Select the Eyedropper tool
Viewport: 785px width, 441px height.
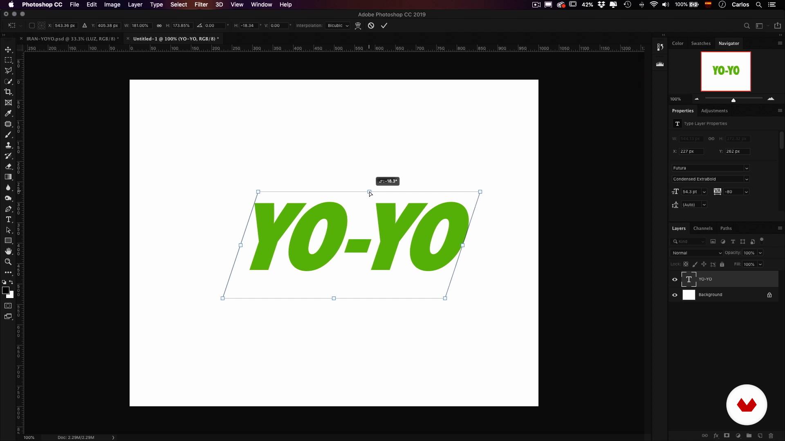point(8,114)
